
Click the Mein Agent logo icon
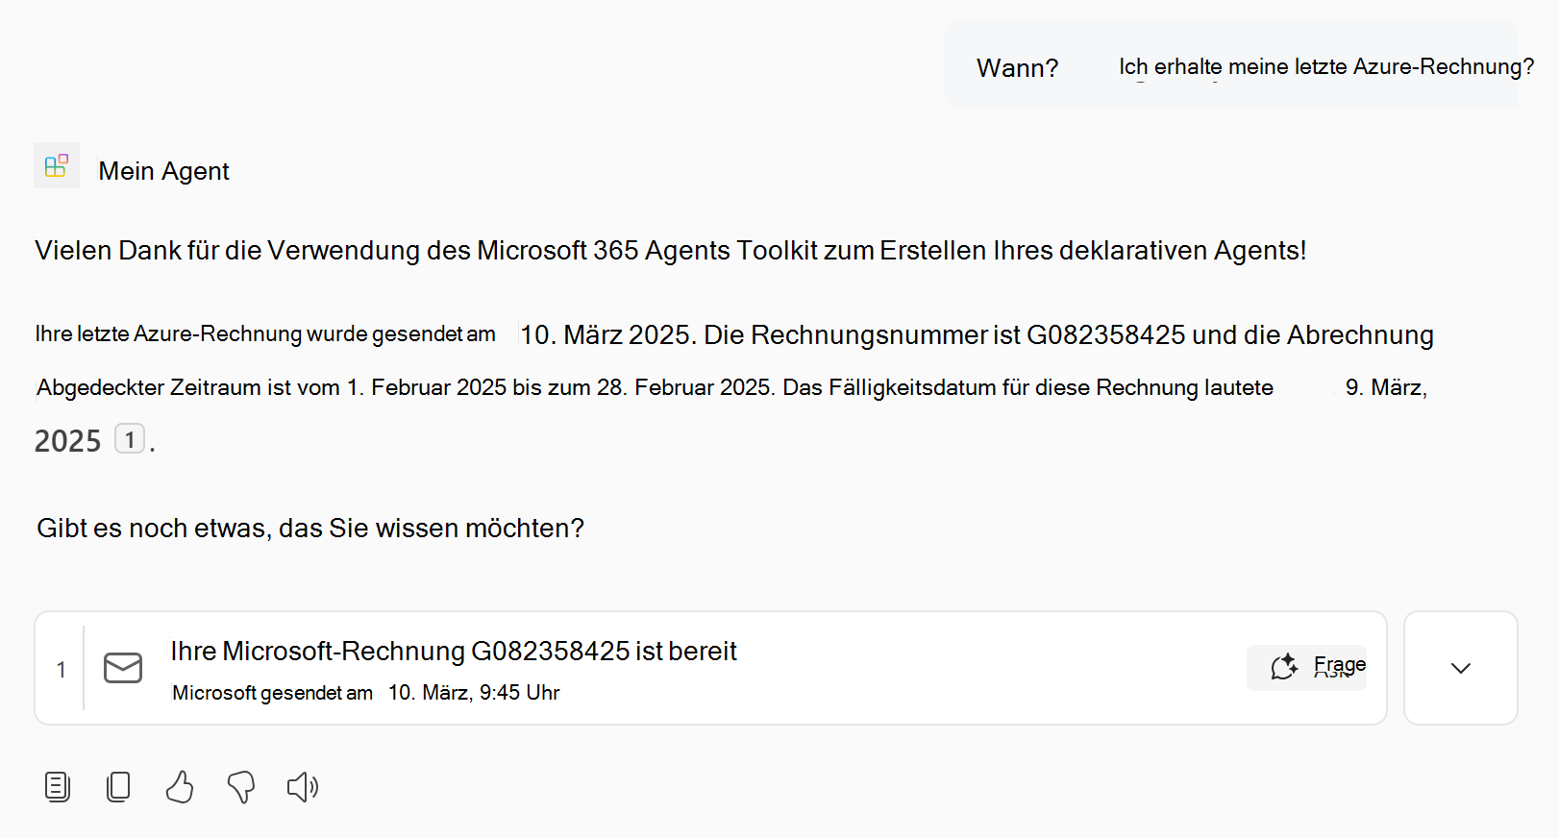pos(57,165)
